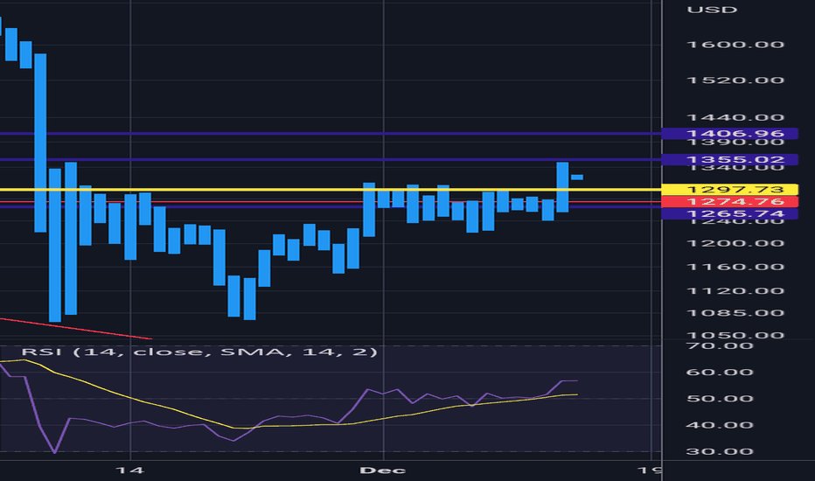Click the 1200.00 price axis value
This screenshot has height=481, width=815.
735,243
